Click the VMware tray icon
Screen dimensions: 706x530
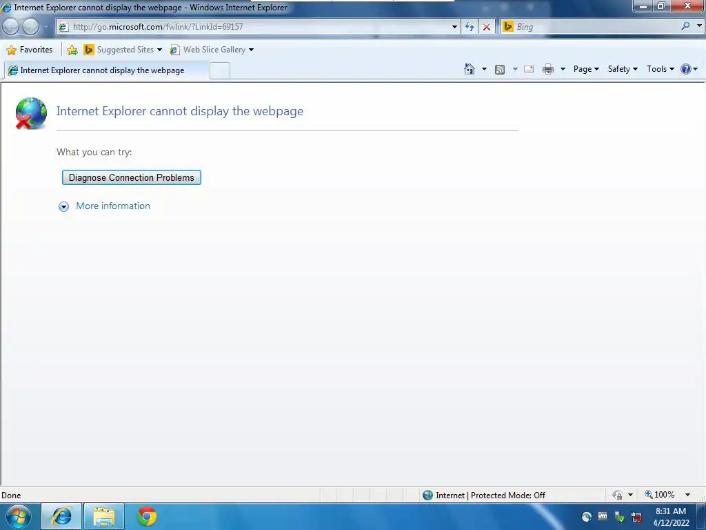tap(603, 516)
